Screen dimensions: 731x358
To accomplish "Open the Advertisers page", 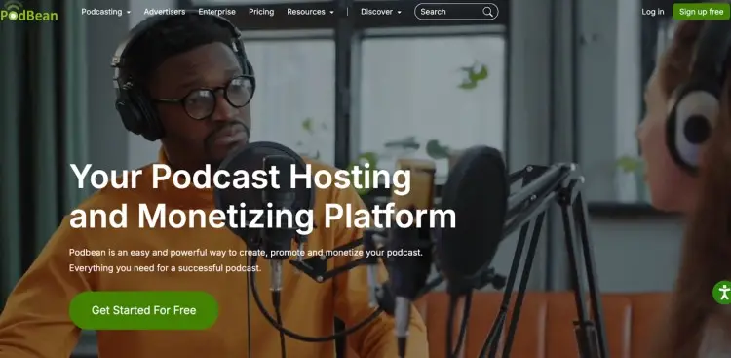I will click(x=164, y=12).
